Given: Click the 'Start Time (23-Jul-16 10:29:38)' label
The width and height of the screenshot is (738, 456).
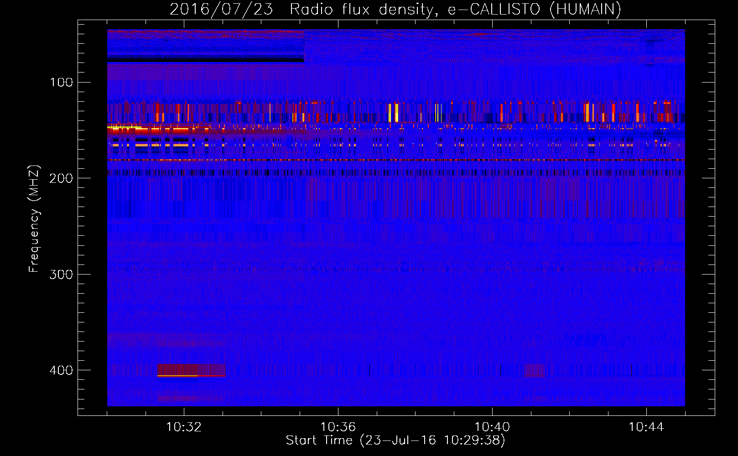Looking at the screenshot, I should [x=395, y=440].
